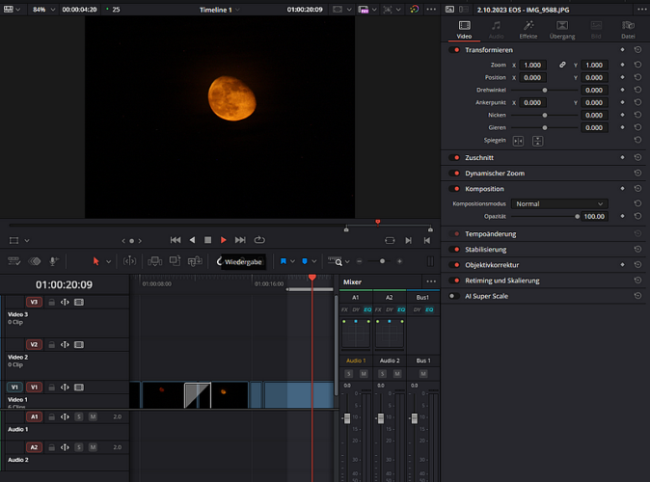Image resolution: width=650 pixels, height=482 pixels.
Task: Open the viewer zoom percentage dropdown at 84%
Action: click(x=44, y=9)
